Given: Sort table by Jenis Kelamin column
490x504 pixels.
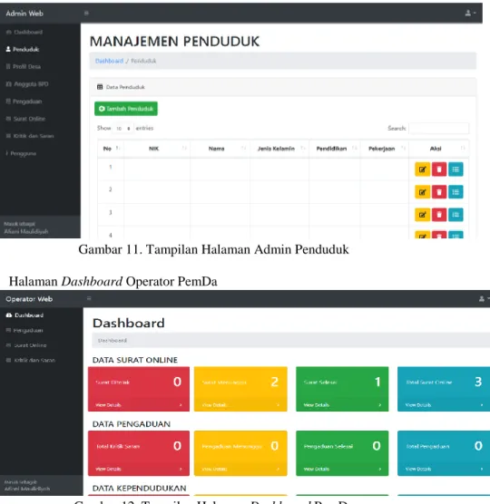Looking at the screenshot, I should point(279,149).
